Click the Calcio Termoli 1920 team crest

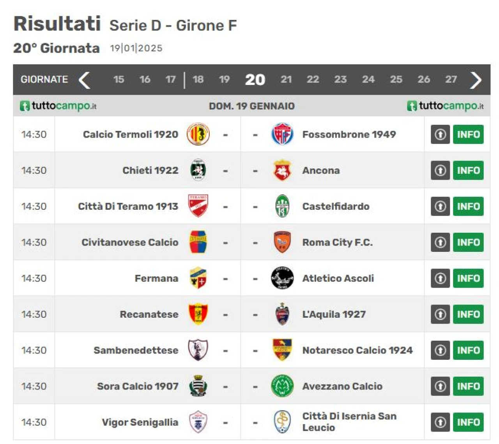coord(198,134)
